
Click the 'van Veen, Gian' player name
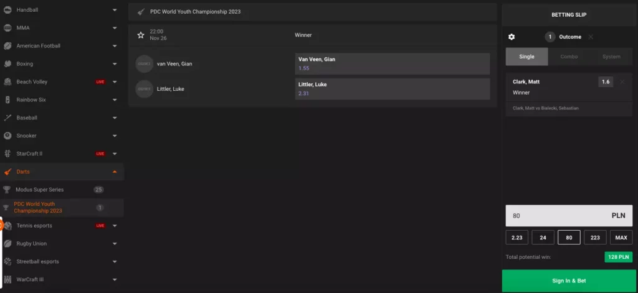(x=174, y=64)
